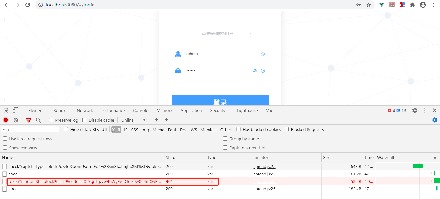Screen dimensions: 440x199
Task: Stop recording network log
Action: click(x=5, y=120)
